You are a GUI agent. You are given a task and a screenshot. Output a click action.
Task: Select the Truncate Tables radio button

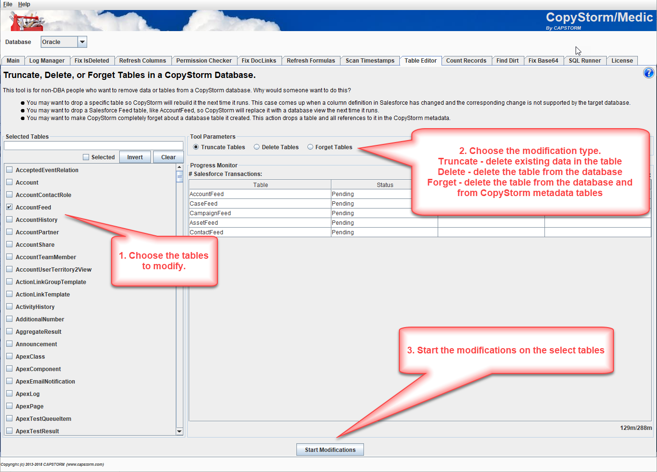coord(196,147)
